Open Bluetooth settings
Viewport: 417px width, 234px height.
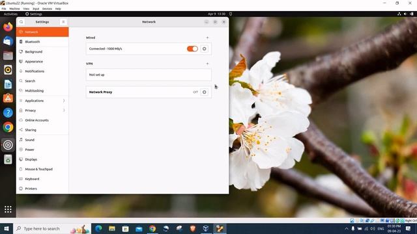42,42
